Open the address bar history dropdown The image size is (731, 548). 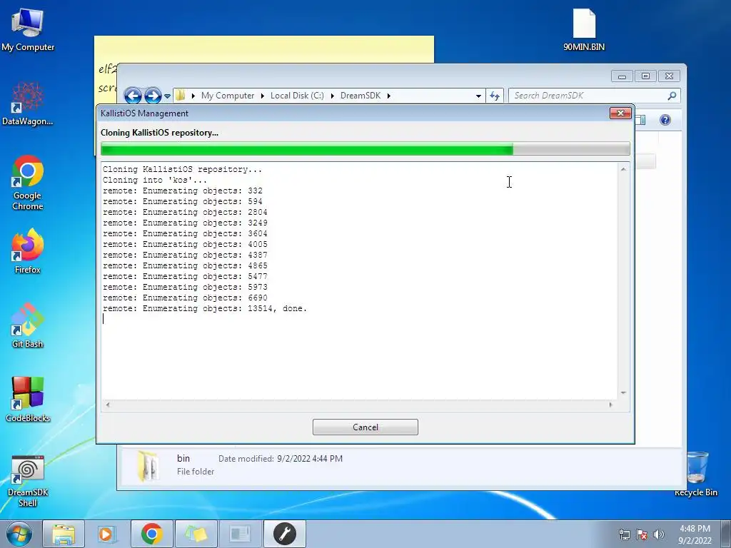coord(478,96)
